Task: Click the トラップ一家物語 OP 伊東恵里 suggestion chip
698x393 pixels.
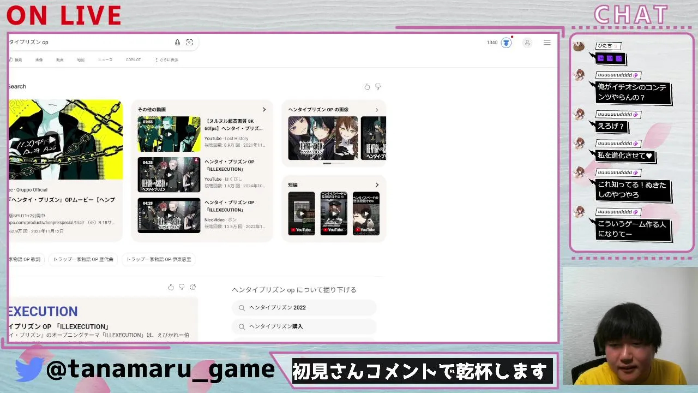Action: (x=159, y=259)
